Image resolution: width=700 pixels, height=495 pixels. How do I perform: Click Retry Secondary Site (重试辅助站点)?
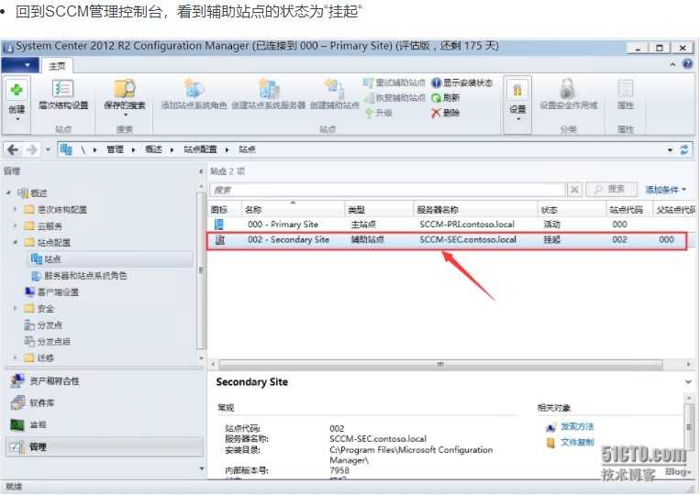coord(394,82)
